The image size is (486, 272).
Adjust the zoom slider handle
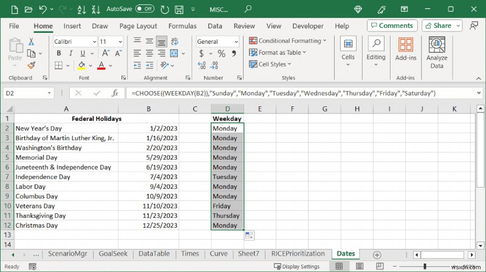coord(425,266)
